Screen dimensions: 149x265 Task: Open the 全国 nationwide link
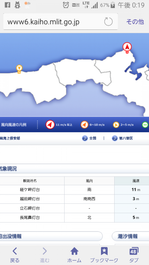click(x=93, y=138)
